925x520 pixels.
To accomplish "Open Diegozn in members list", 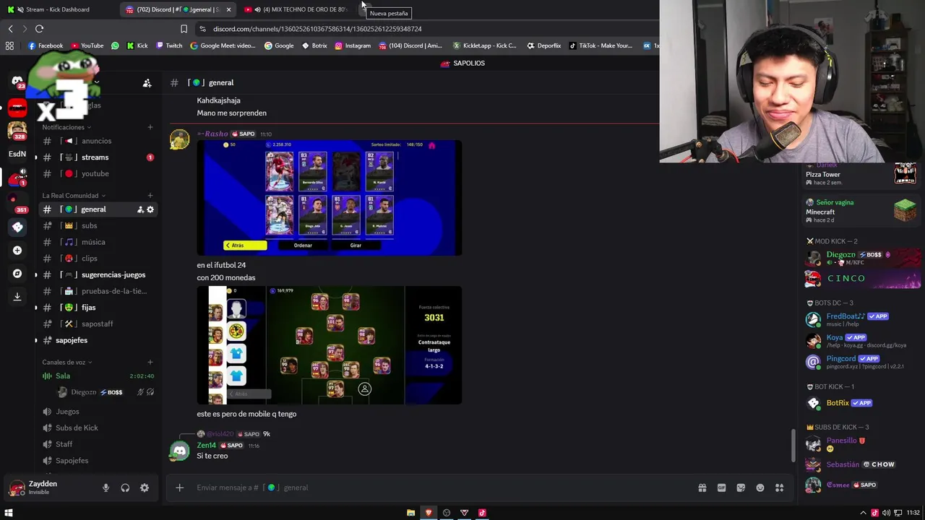I will [x=864, y=258].
